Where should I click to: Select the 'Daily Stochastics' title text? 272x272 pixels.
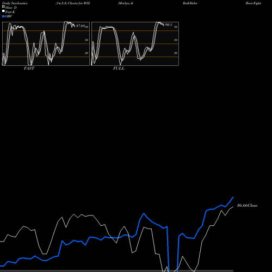point(15,3)
